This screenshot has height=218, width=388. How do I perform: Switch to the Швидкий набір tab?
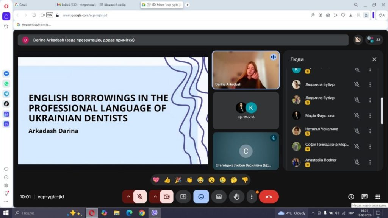[x=114, y=5]
